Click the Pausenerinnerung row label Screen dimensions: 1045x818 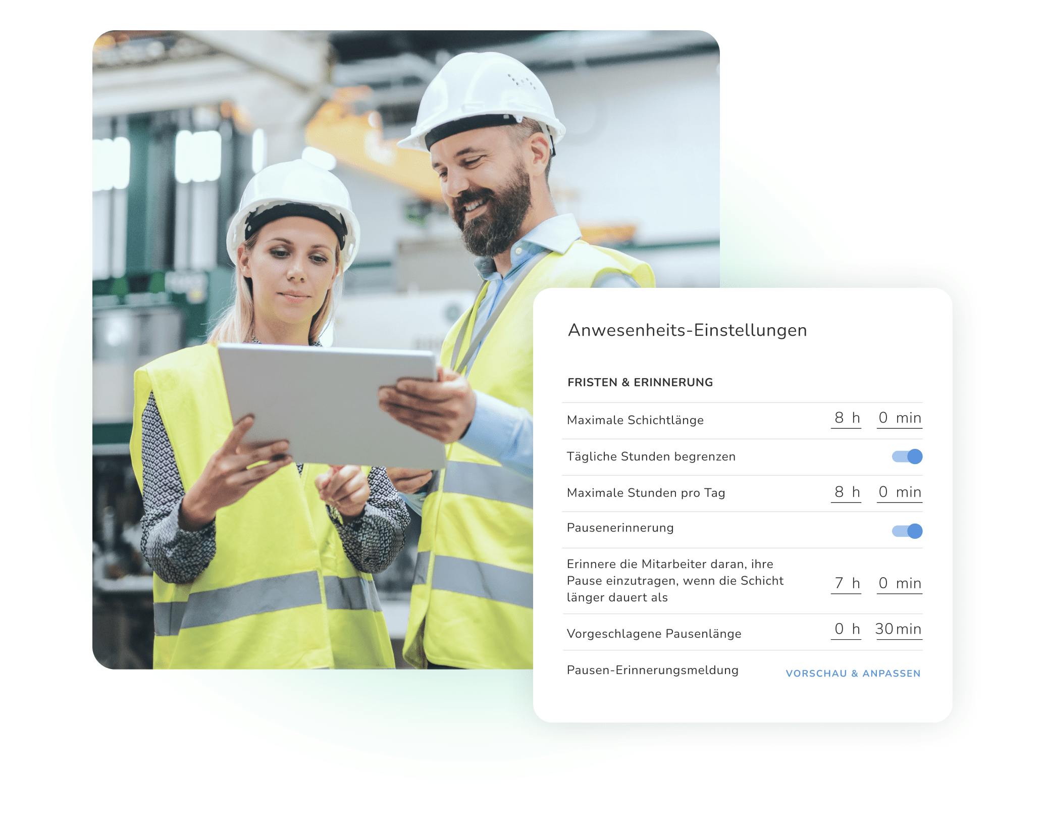click(x=620, y=528)
